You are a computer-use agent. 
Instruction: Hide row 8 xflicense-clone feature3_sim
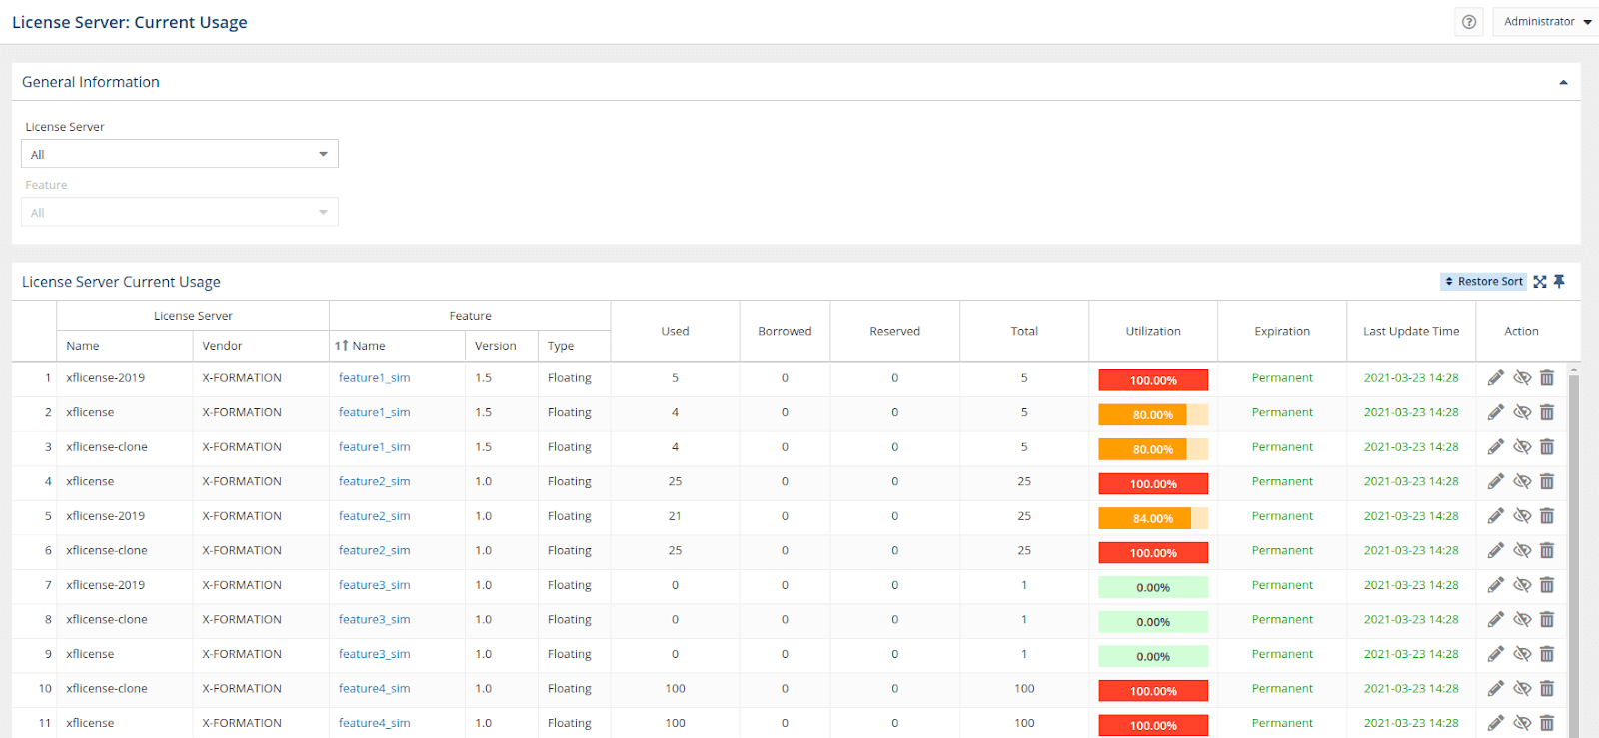point(1522,619)
